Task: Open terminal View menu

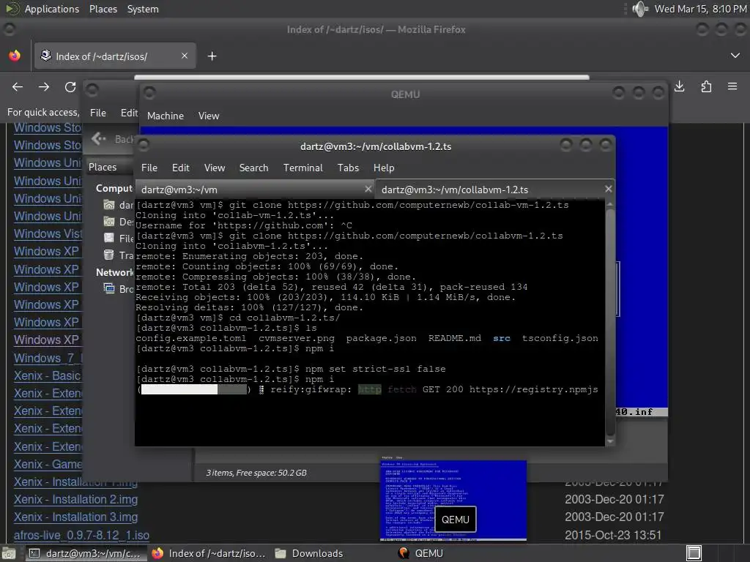Action: point(215,168)
